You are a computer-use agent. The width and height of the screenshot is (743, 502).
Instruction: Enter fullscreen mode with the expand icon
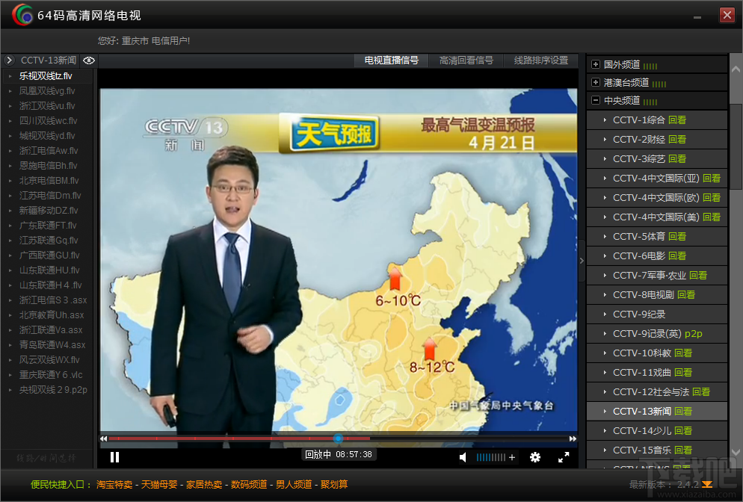pos(564,456)
